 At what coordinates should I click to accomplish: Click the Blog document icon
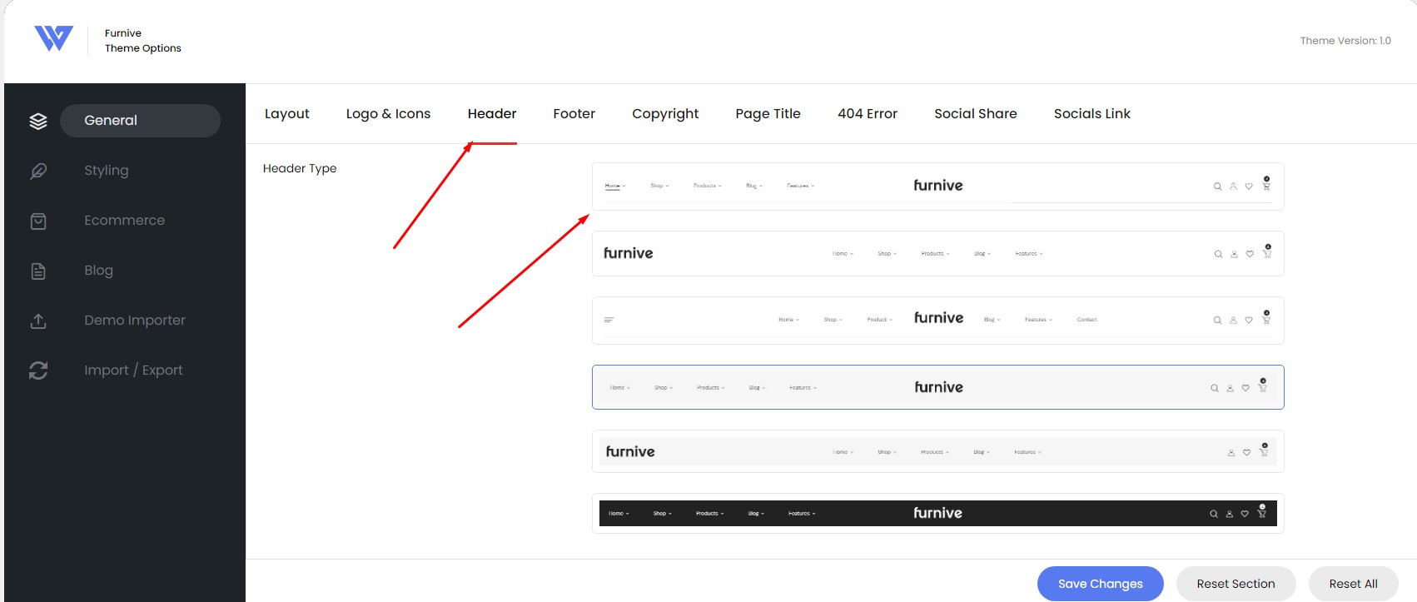click(x=38, y=271)
